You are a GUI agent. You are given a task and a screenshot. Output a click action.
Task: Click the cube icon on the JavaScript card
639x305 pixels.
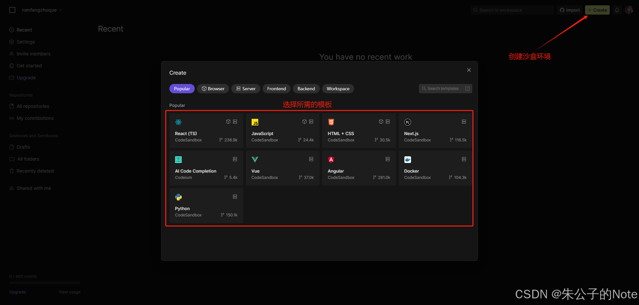(305, 122)
